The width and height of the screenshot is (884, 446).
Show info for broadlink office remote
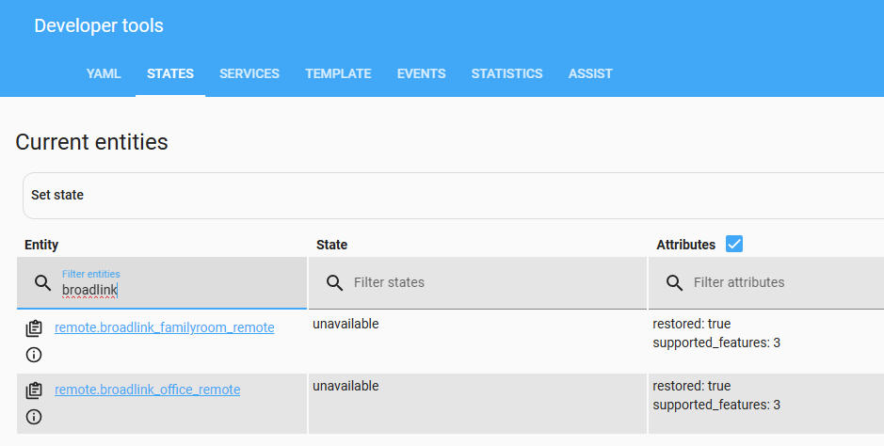(x=34, y=417)
